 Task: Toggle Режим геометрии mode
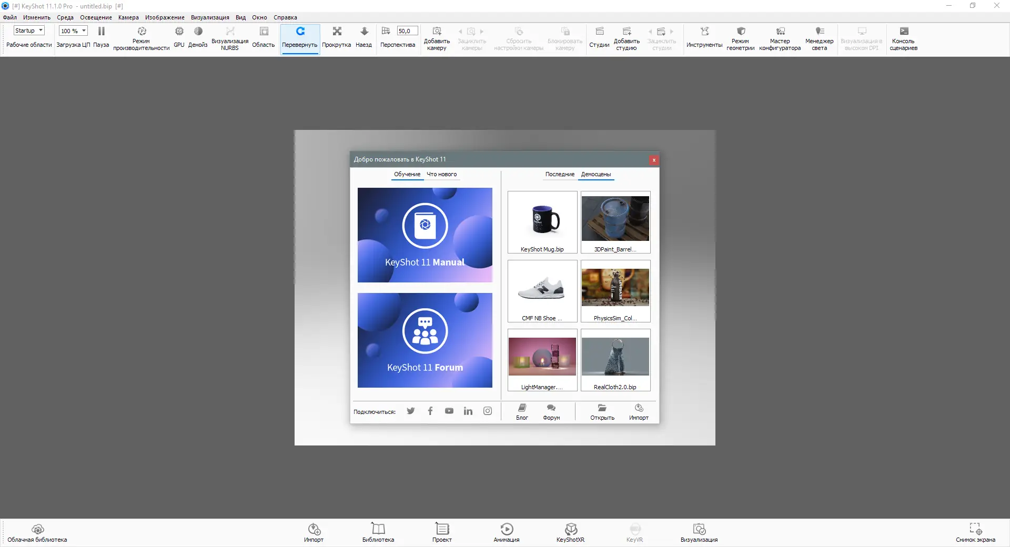pos(740,38)
